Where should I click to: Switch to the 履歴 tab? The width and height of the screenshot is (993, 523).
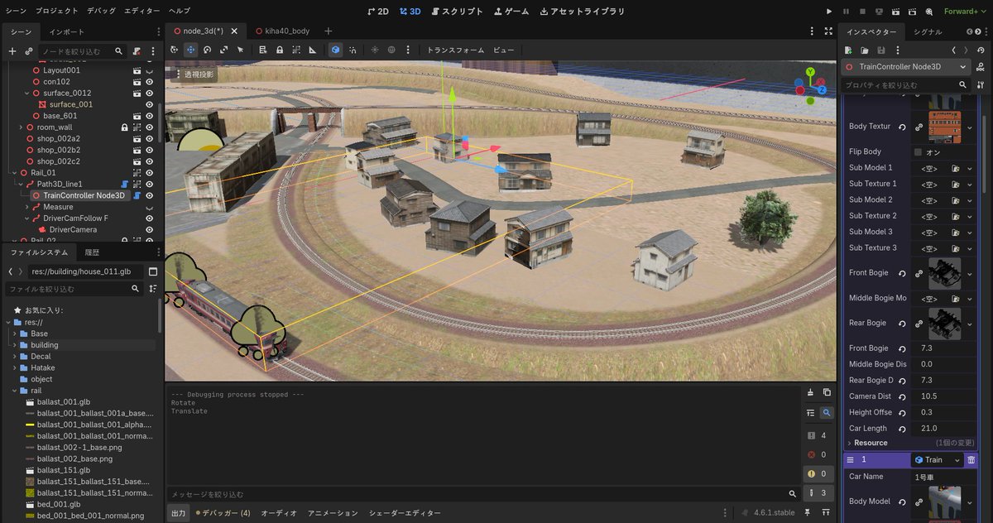point(91,252)
